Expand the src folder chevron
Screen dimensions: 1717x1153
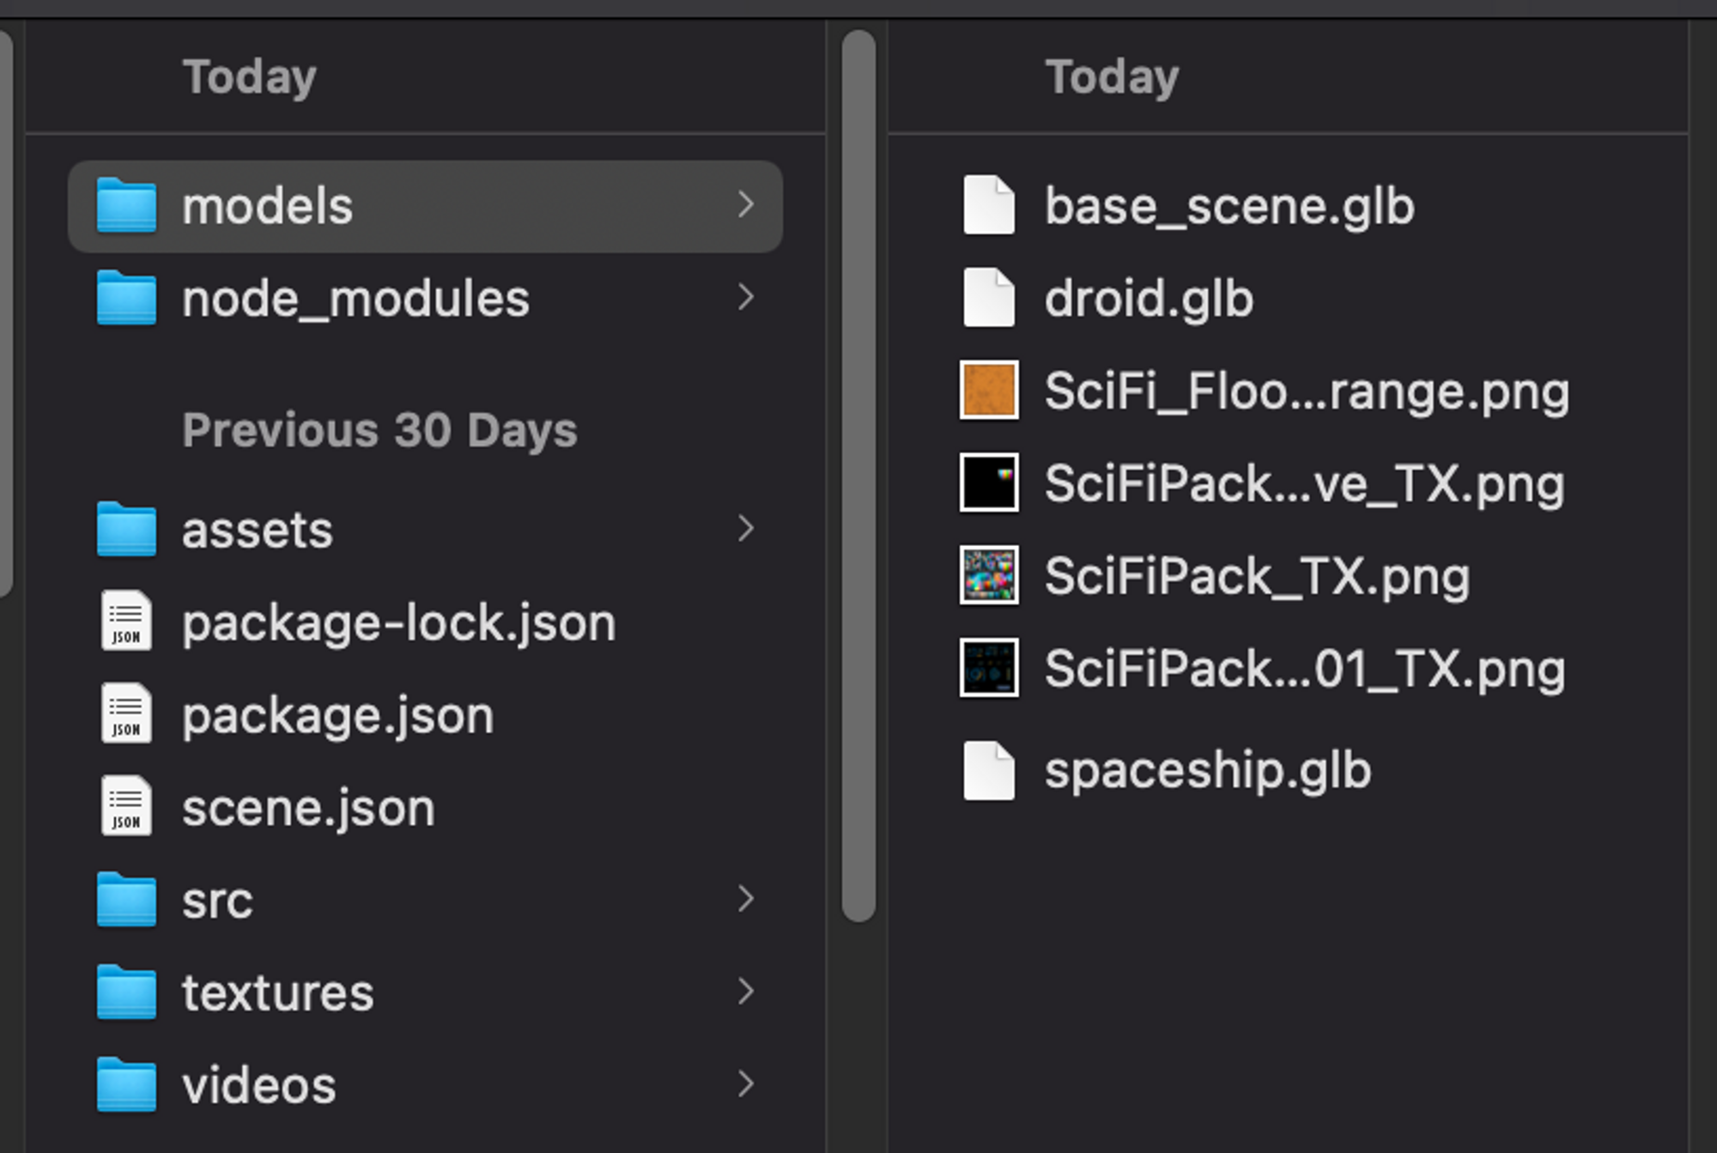(745, 899)
